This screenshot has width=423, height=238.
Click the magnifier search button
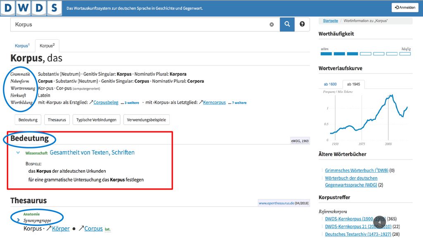point(287,24)
